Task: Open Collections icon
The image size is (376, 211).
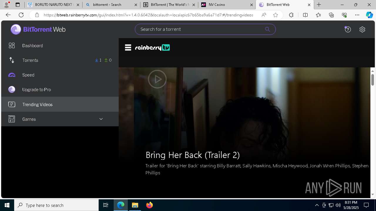Action: (331, 15)
